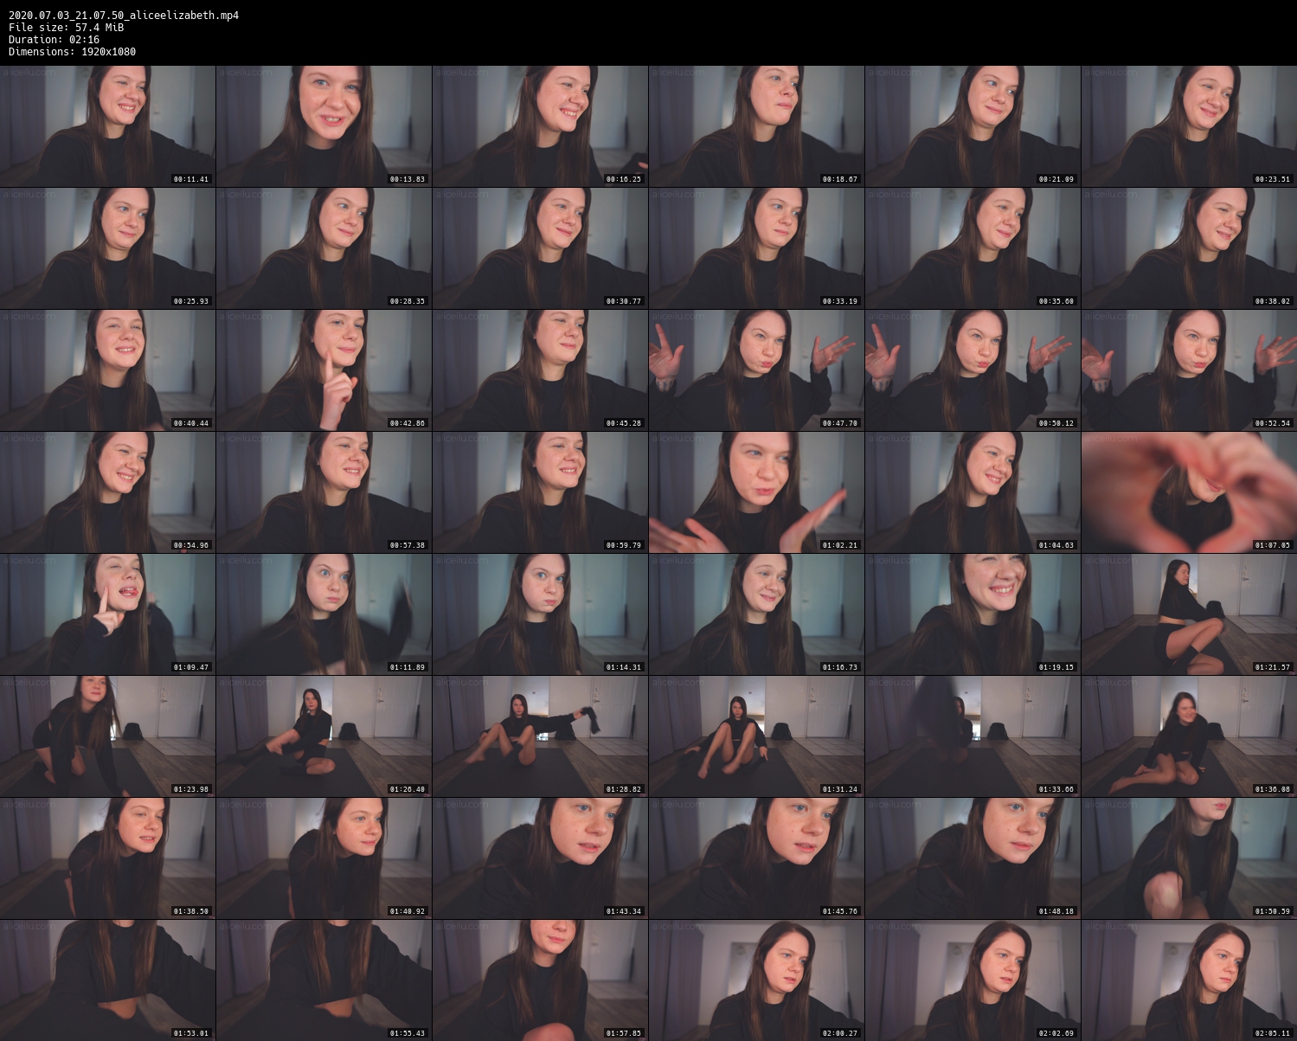1297x1041 pixels.
Task: Select the frame stamped 01:53.01
Action: (x=107, y=980)
